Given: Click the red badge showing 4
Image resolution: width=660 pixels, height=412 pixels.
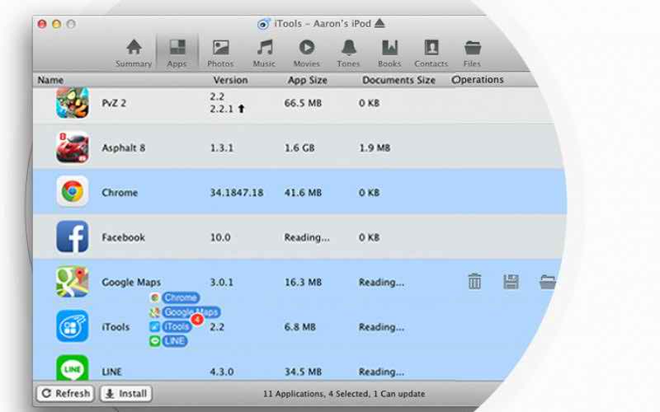Looking at the screenshot, I should point(197,320).
